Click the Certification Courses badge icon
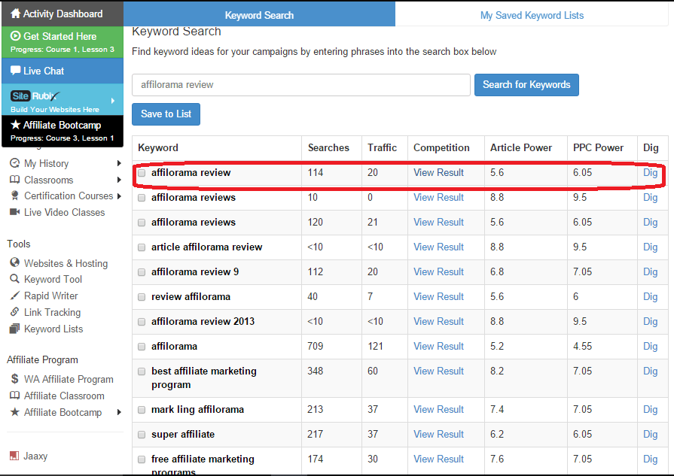The height and width of the screenshot is (476, 674). pos(14,196)
